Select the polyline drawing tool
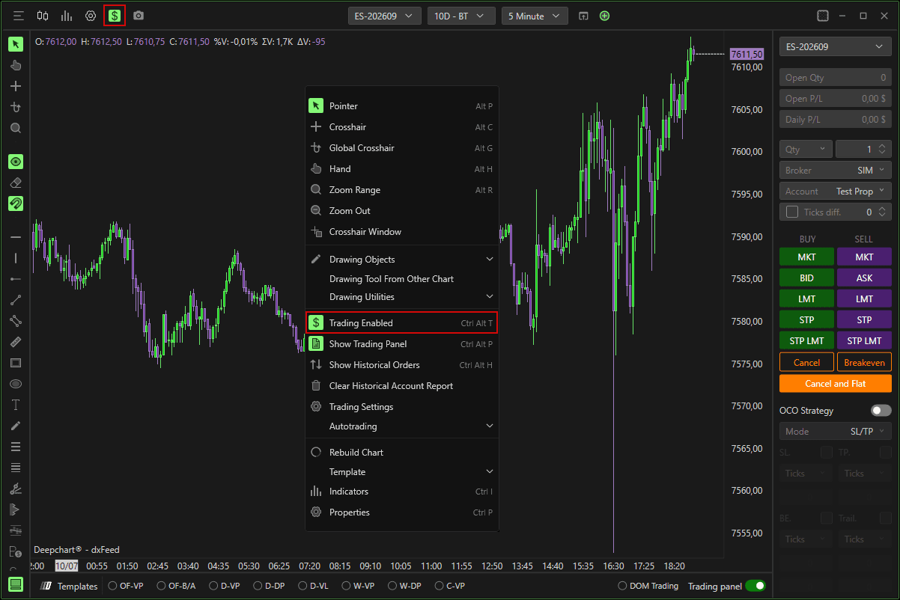 [x=16, y=321]
